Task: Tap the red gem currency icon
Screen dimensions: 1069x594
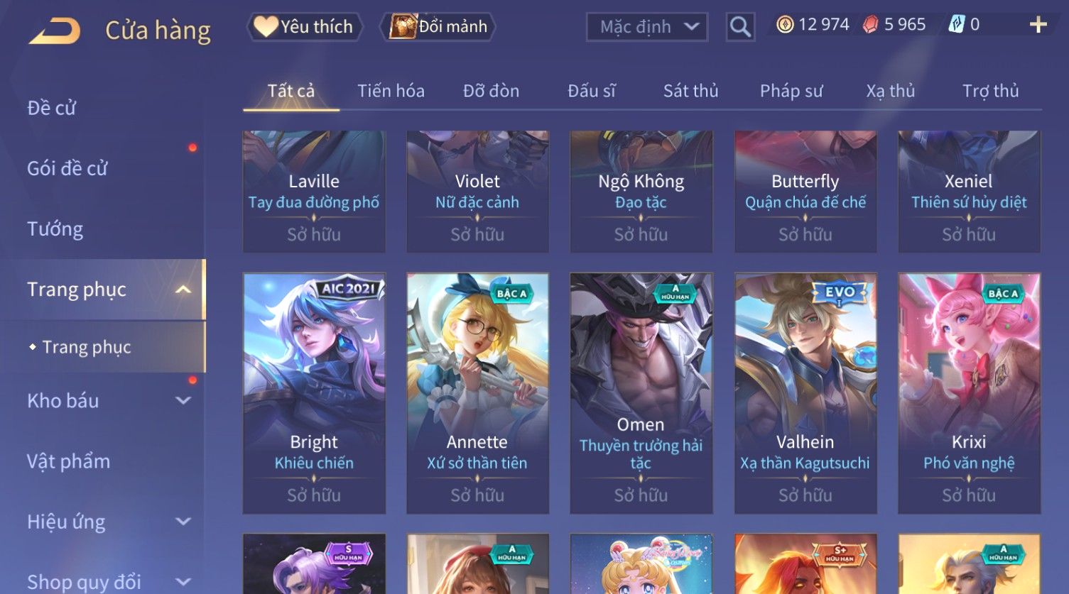Action: (x=870, y=25)
